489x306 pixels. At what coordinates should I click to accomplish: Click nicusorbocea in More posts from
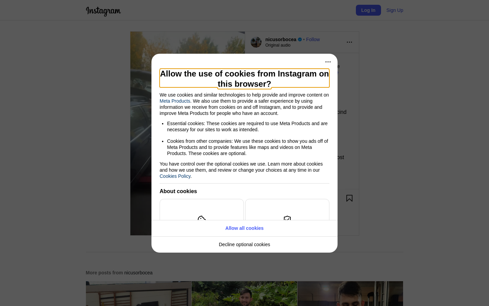pos(138,273)
